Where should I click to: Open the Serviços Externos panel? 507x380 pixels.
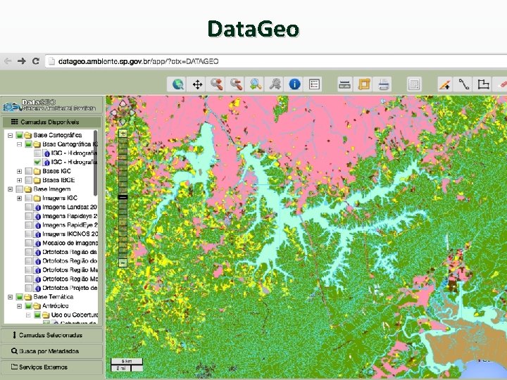[51, 367]
